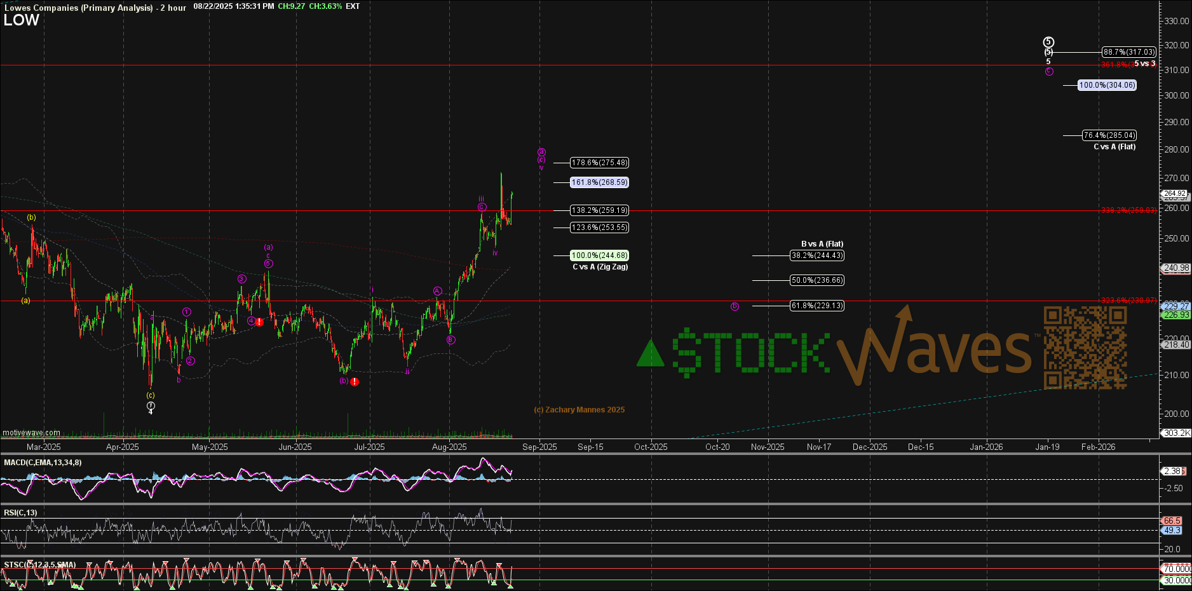Screen dimensions: 1192x591
Task: Click the Dec-2025 date axis label
Action: pos(870,447)
